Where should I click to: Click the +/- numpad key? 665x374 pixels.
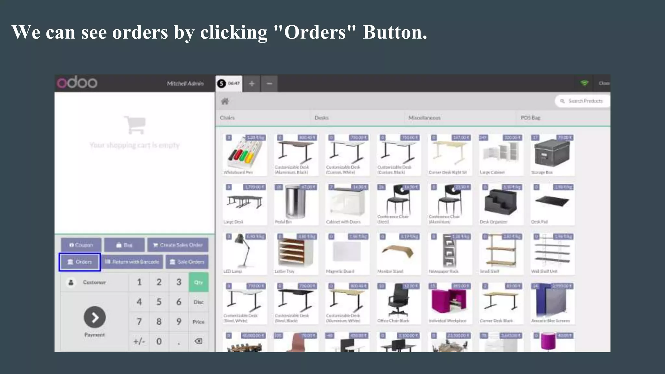coord(139,341)
